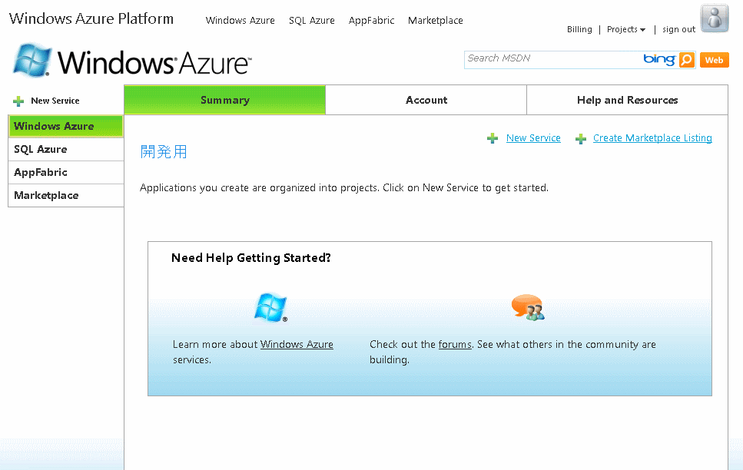Click the plus icon beside Create Marketplace Listing
Screen dimensions: 743x470
(x=580, y=139)
